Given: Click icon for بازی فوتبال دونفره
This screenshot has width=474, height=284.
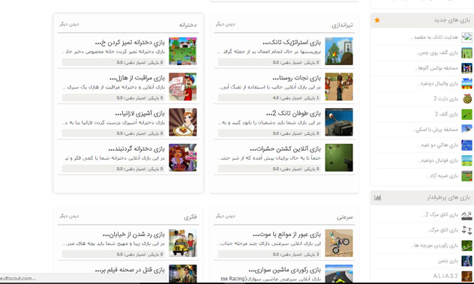Looking at the screenshot, I should (466, 160).
